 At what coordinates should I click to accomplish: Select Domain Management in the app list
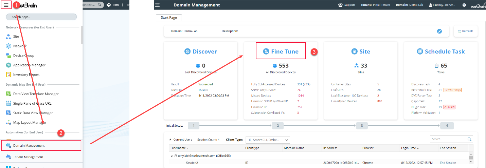[x=41, y=146]
